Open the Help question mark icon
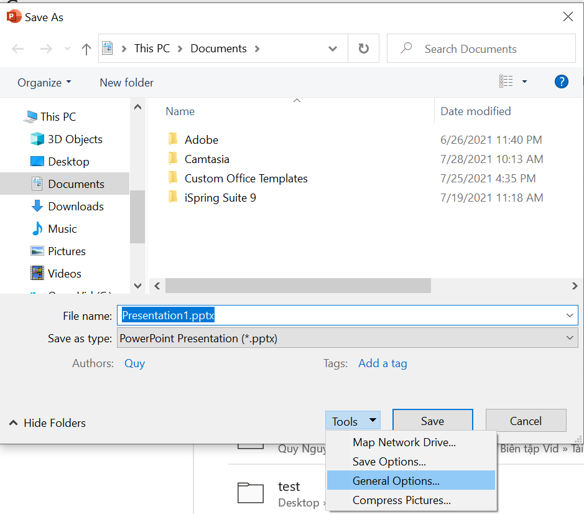 coord(561,82)
